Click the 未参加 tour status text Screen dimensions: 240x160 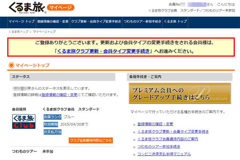click(48, 152)
